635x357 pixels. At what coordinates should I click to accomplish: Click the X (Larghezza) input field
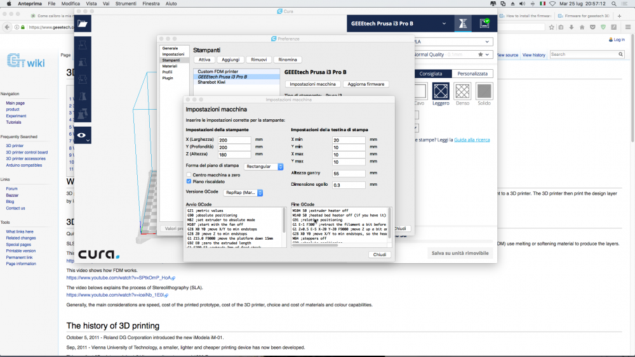234,140
